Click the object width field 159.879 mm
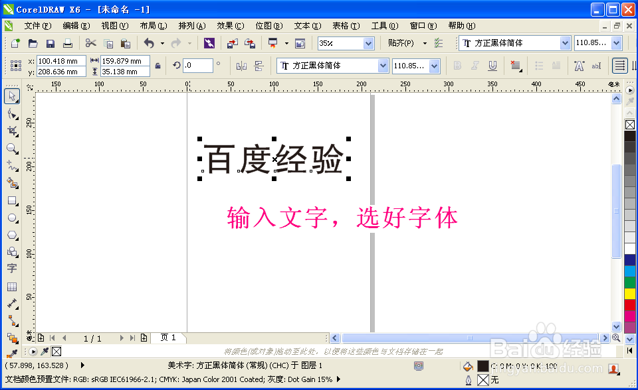The width and height of the screenshot is (638, 390). tap(125, 61)
